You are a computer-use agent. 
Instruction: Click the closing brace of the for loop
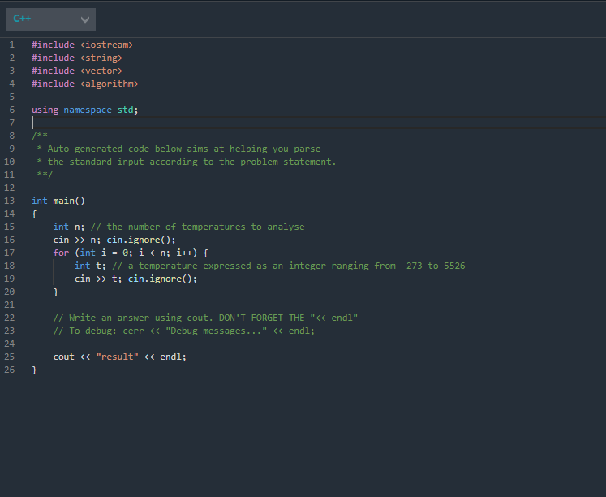pyautogui.click(x=56, y=292)
